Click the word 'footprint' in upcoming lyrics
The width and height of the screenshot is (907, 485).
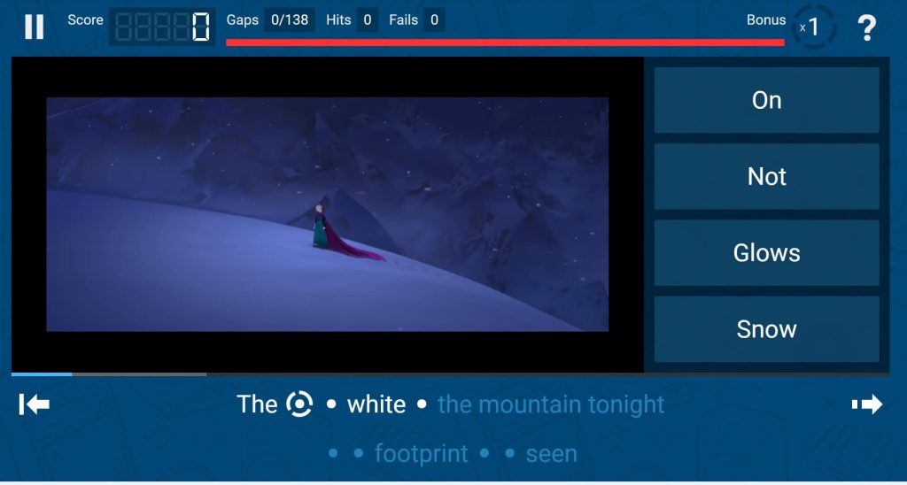point(421,454)
